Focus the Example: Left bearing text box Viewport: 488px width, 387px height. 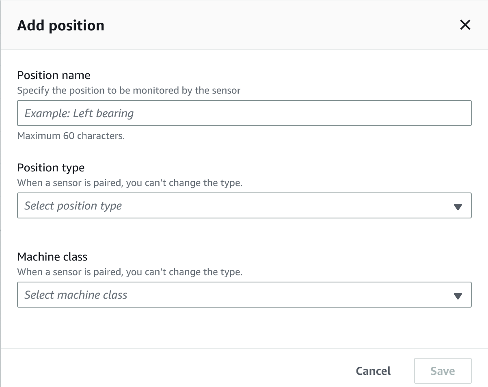pyautogui.click(x=244, y=113)
